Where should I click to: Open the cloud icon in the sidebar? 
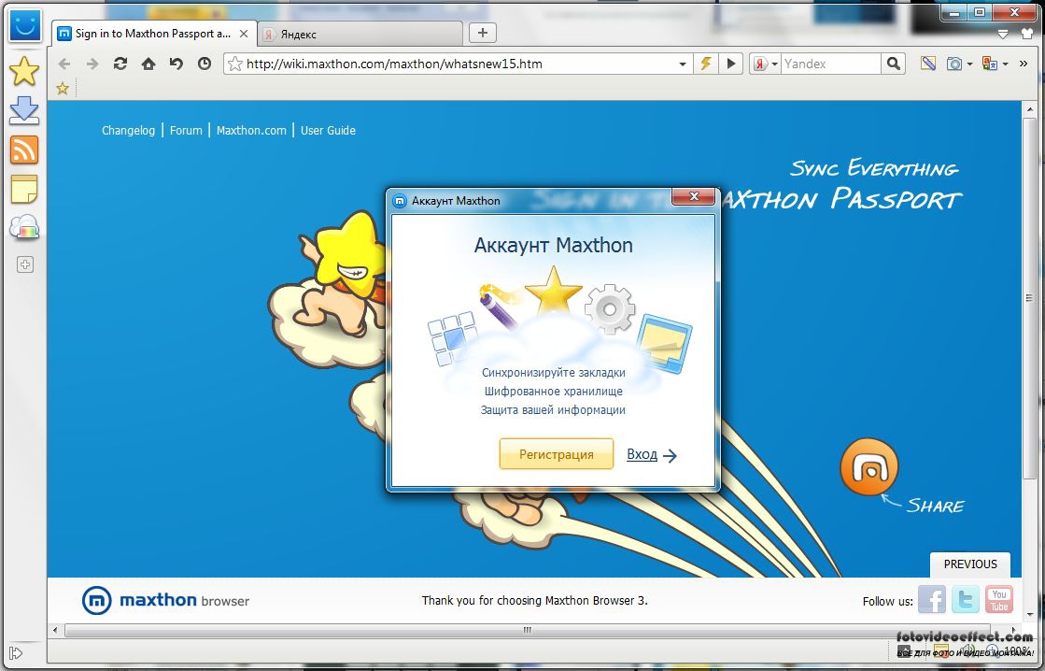coord(24,227)
